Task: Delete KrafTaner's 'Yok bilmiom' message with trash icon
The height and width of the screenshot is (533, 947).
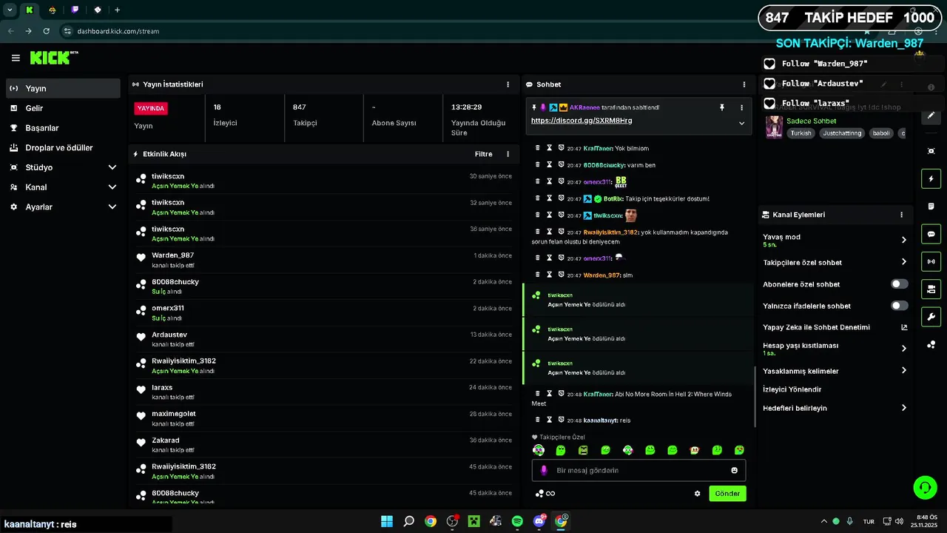Action: [538, 148]
